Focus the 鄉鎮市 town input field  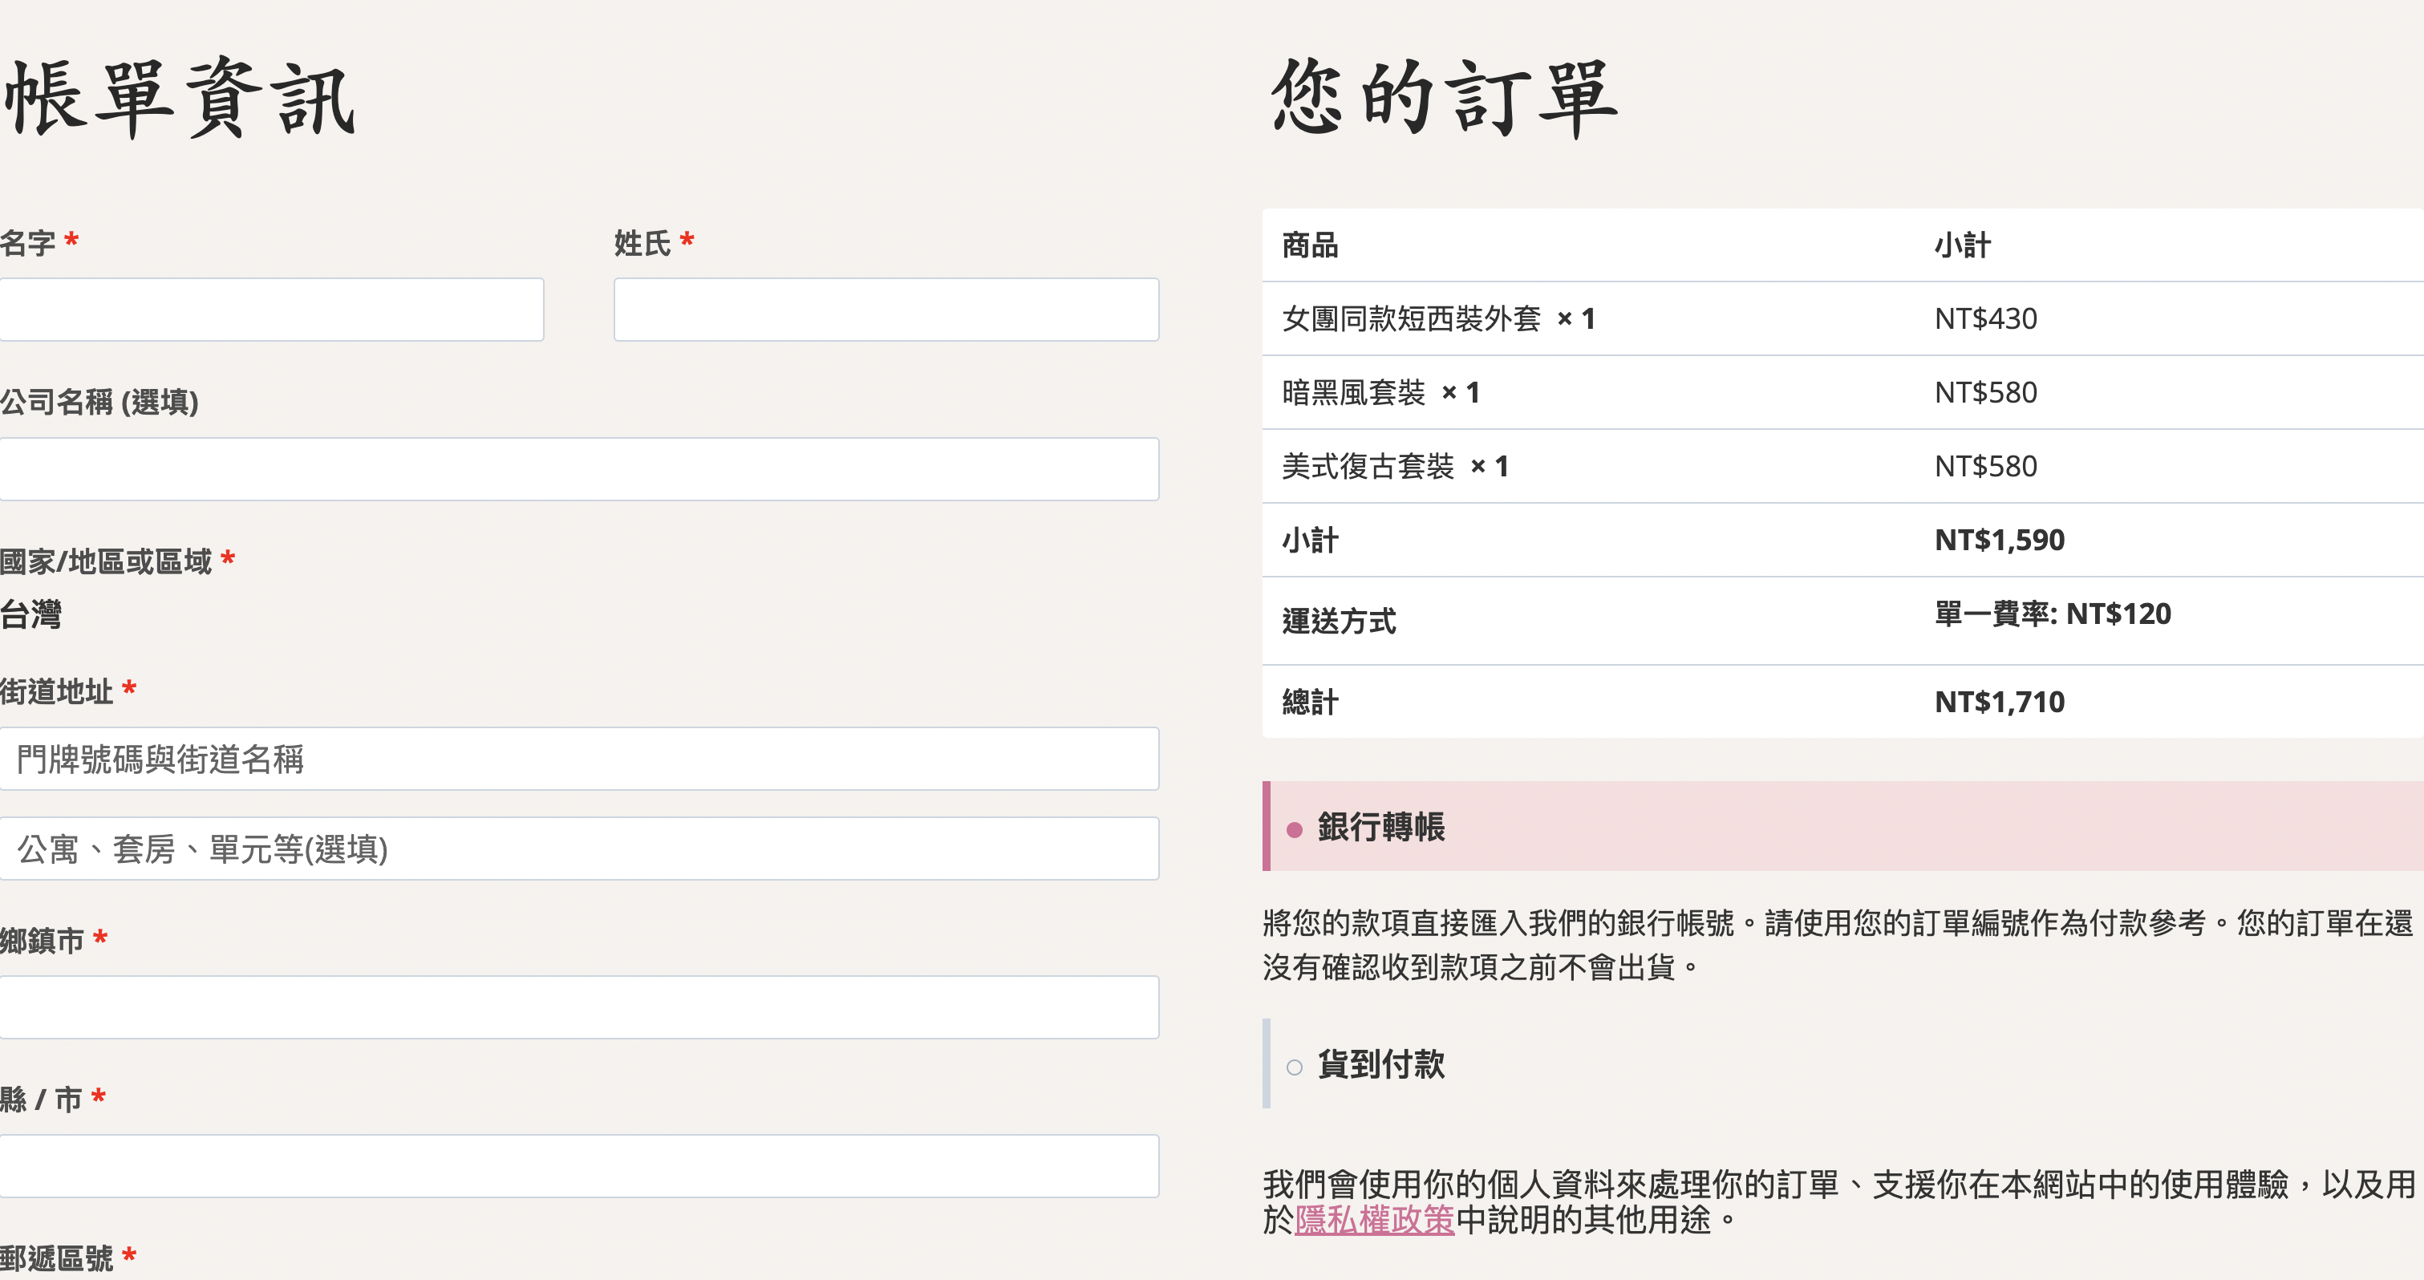click(578, 1007)
